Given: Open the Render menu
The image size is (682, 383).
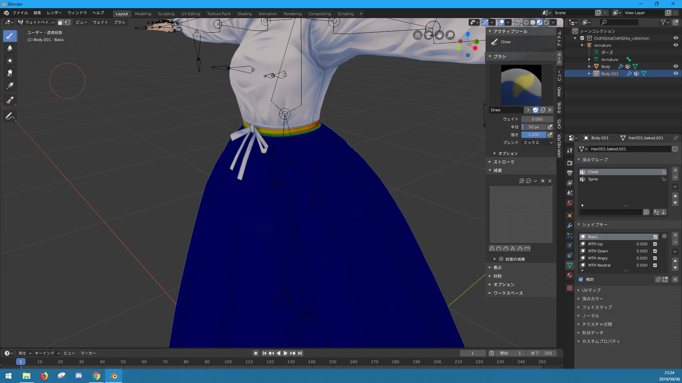Looking at the screenshot, I should pyautogui.click(x=54, y=13).
